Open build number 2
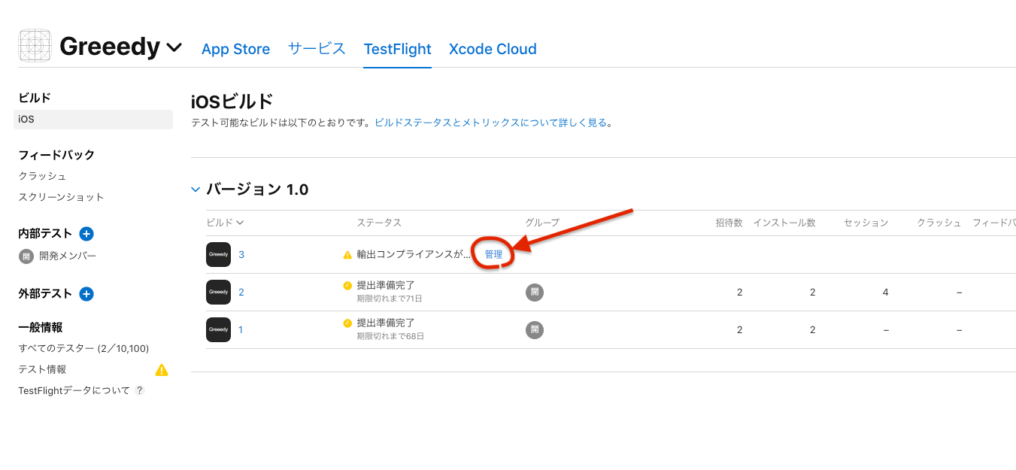 pyautogui.click(x=241, y=292)
